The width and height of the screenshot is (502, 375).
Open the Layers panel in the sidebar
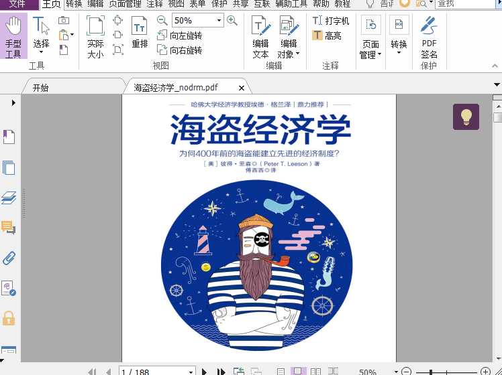pos(9,198)
